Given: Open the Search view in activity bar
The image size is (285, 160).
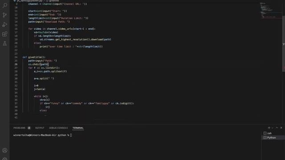Looking at the screenshot, I should point(5,5).
